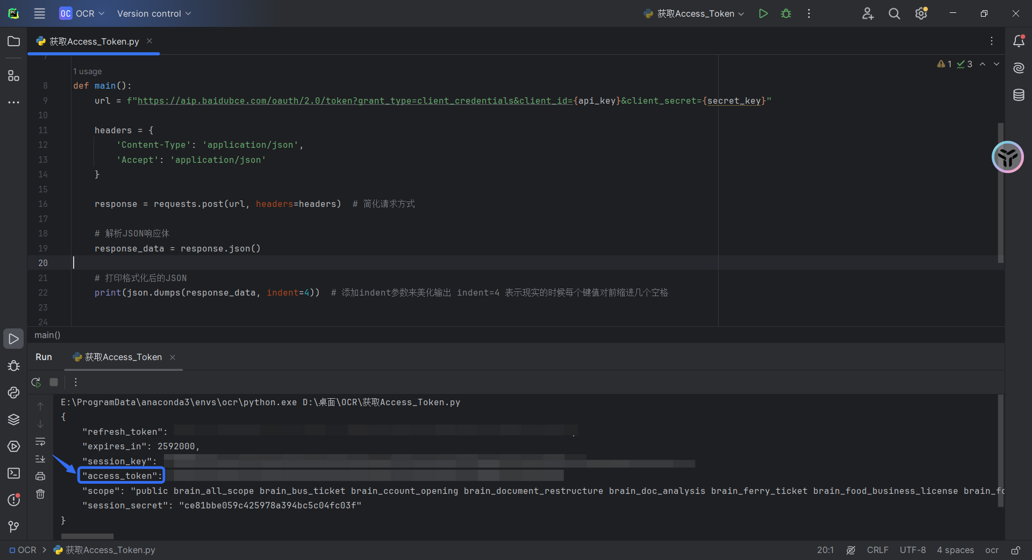Click line number 16 in the gutter

(43, 204)
